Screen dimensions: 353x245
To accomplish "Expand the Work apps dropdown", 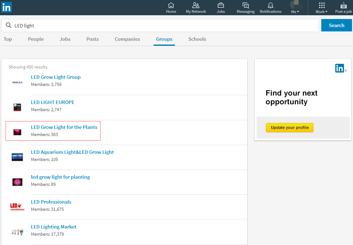I will point(322,8).
